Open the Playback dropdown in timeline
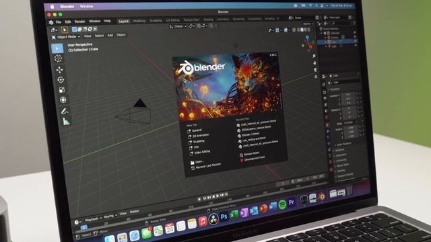 point(93,219)
